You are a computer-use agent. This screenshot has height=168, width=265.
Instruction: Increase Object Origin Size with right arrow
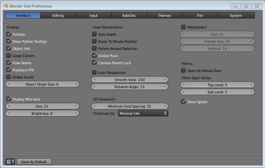click(x=76, y=84)
